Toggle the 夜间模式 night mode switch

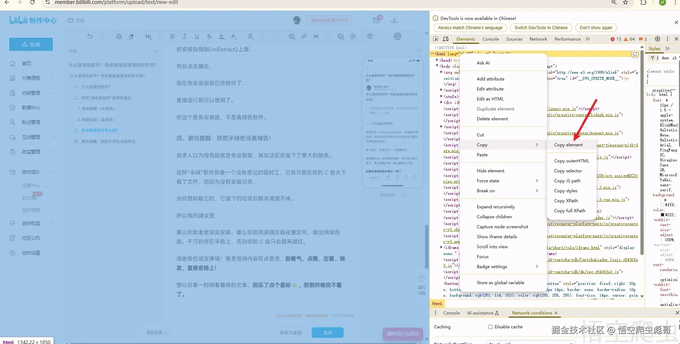click(403, 195)
